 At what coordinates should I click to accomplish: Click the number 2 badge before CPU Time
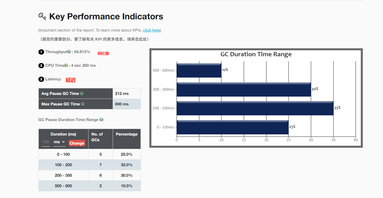41,66
